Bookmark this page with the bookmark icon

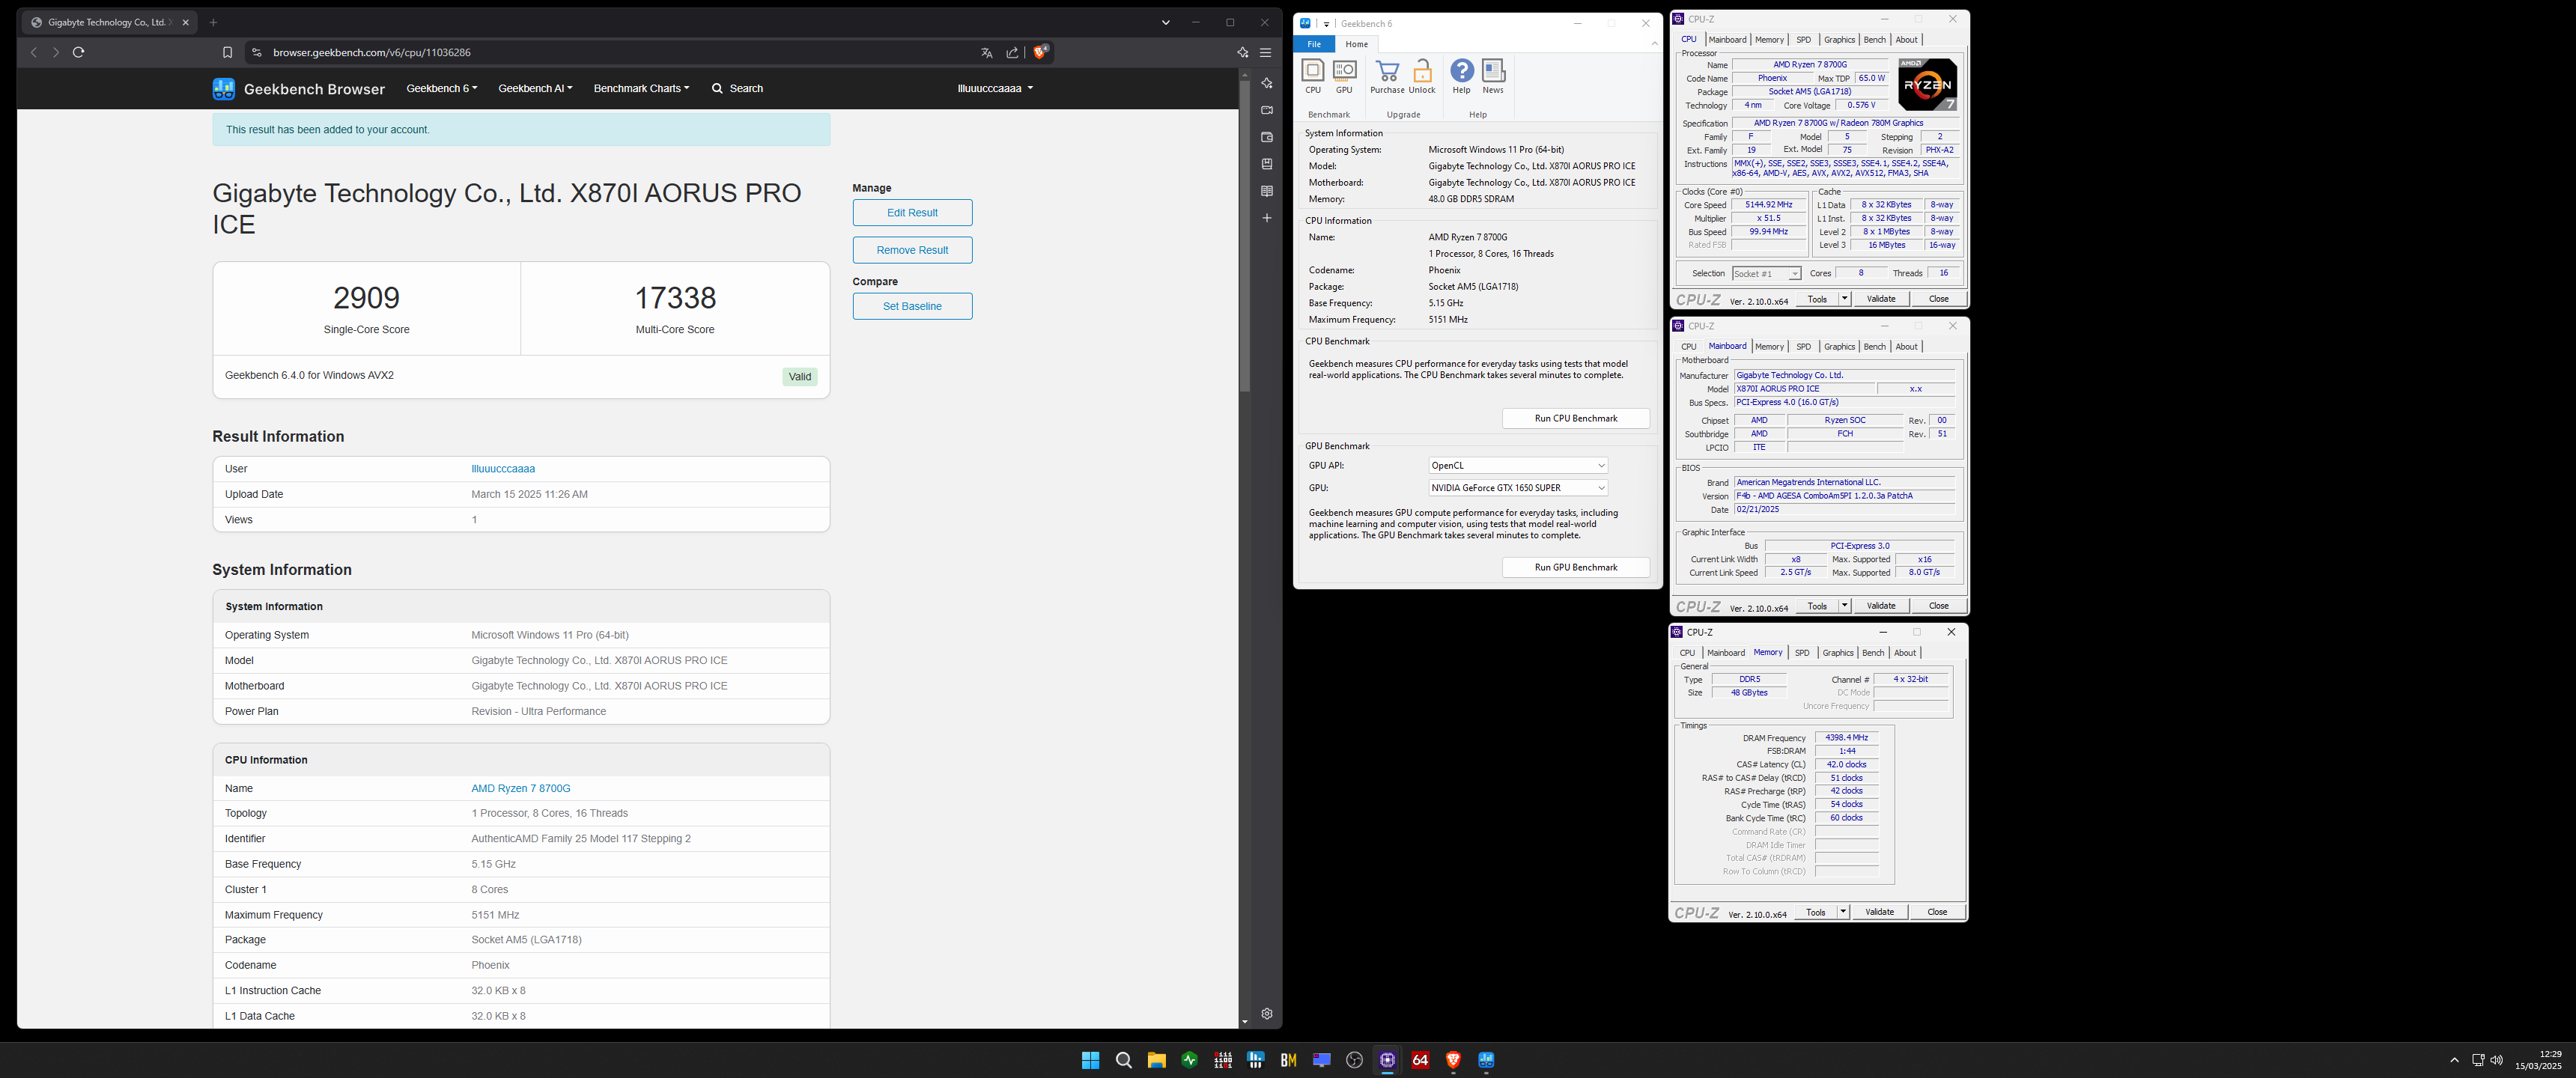[x=227, y=53]
